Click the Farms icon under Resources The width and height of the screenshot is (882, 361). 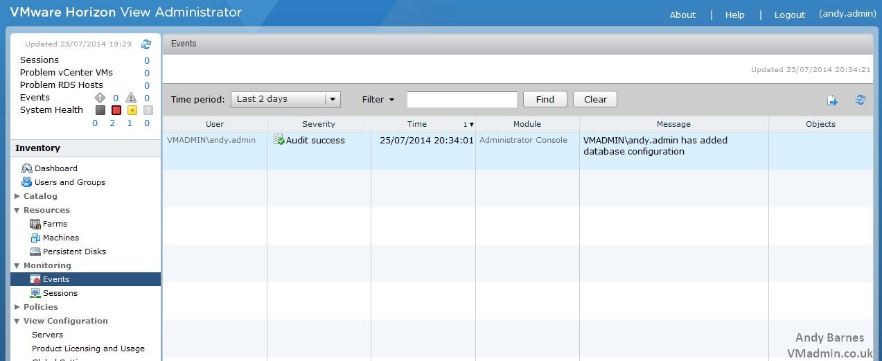[35, 224]
